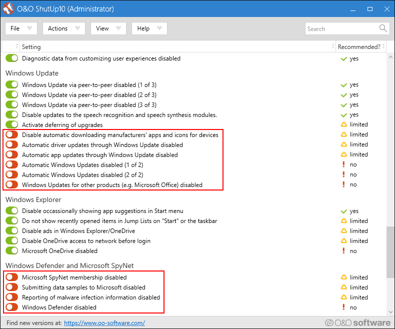The image size is (395, 329).
Task: Open the View menu
Action: (x=108, y=28)
